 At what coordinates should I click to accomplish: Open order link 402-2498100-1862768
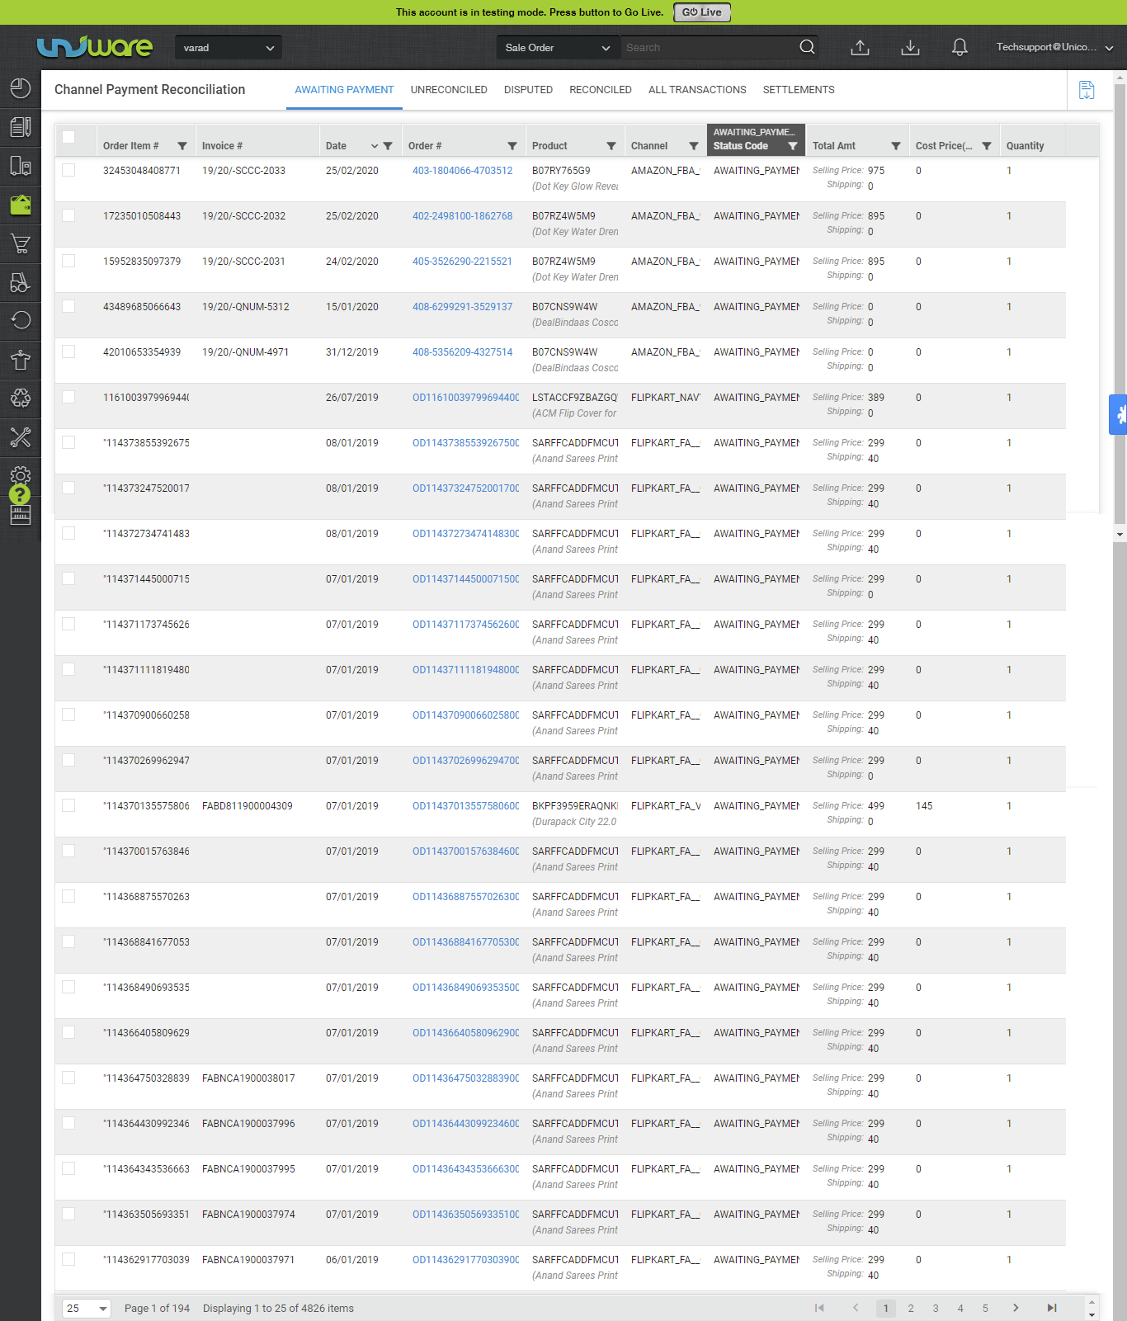pos(462,216)
